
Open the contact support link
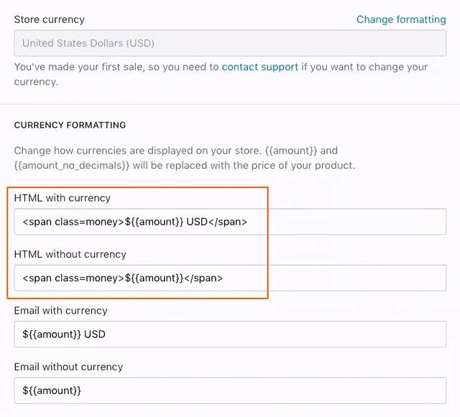260,67
